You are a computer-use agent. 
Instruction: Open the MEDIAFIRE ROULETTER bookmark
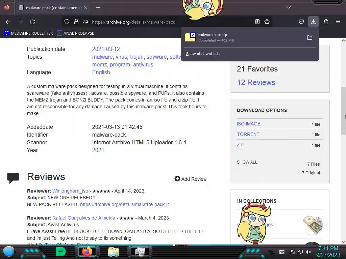(28, 33)
